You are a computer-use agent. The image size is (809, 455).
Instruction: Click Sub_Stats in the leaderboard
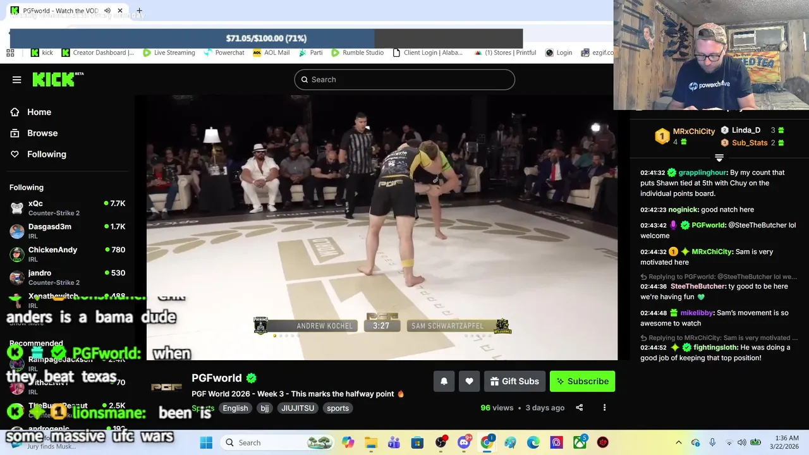[750, 143]
